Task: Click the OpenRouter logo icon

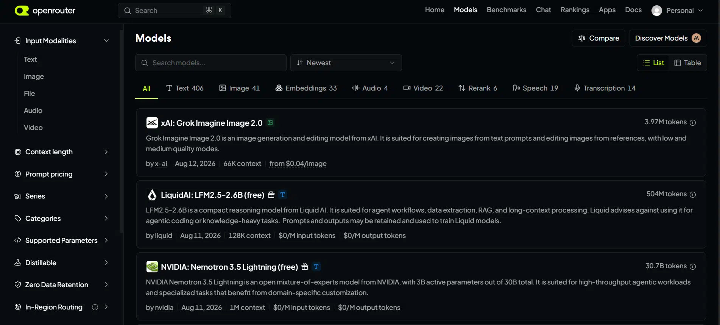Action: click(22, 11)
